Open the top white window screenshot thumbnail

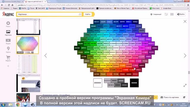pyautogui.click(x=28, y=27)
